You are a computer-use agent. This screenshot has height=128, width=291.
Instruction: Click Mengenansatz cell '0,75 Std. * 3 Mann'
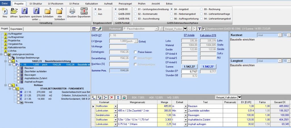pos(137,124)
